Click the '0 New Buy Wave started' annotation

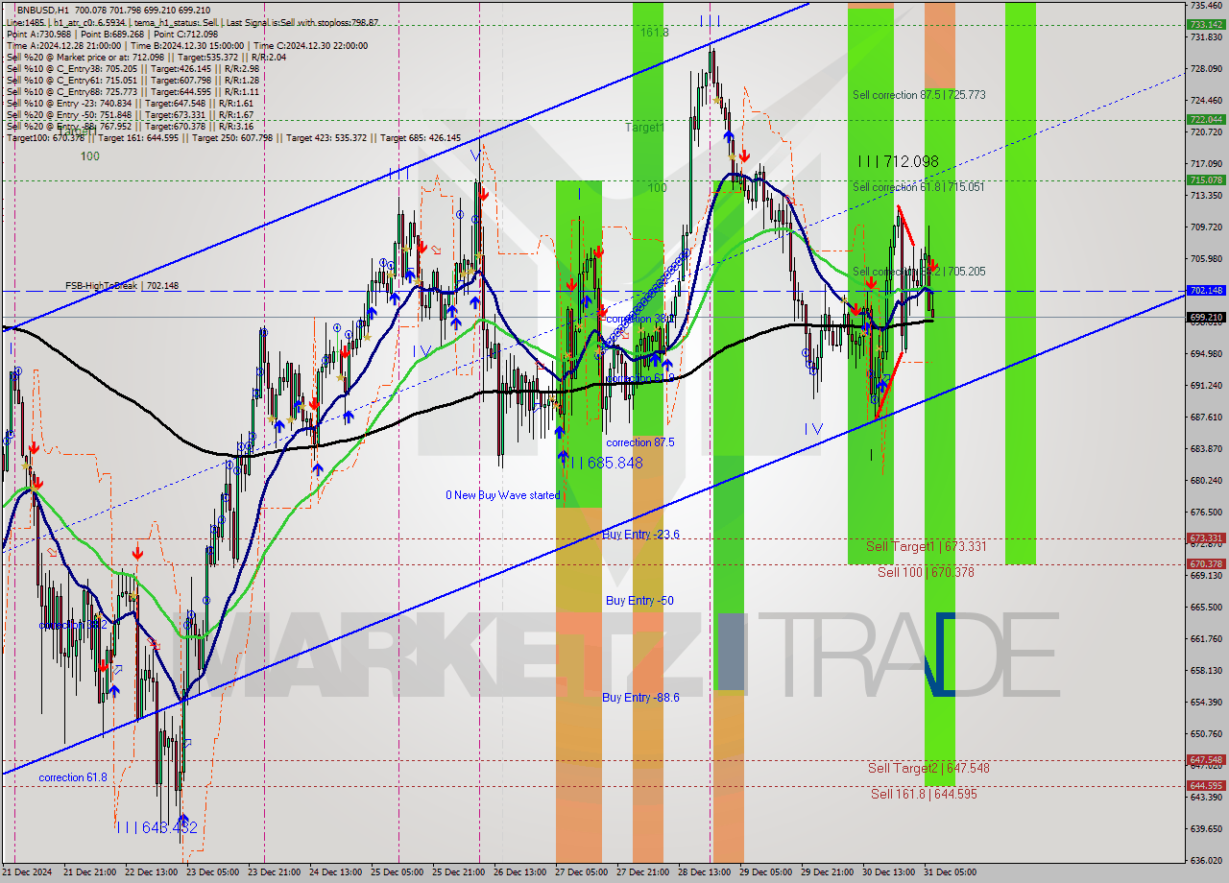pos(502,495)
